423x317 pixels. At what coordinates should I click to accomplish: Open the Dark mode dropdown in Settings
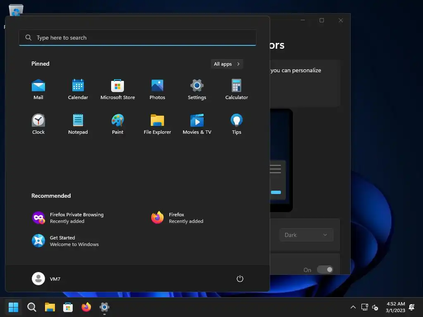point(306,235)
